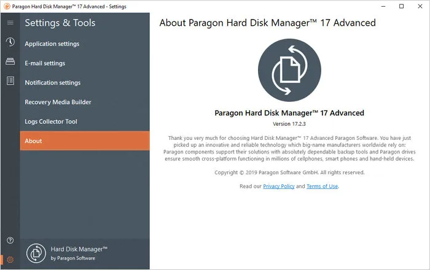430x270 pixels.
Task: Open Help via the question mark icon
Action: point(10,241)
